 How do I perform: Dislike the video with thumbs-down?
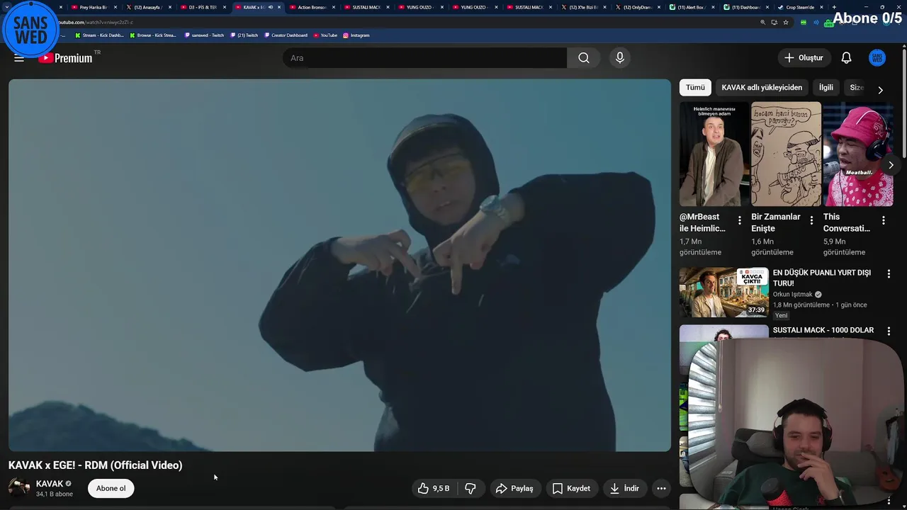(471, 488)
